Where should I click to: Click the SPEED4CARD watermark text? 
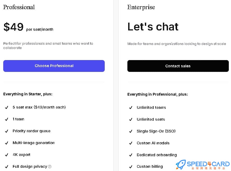(208, 164)
